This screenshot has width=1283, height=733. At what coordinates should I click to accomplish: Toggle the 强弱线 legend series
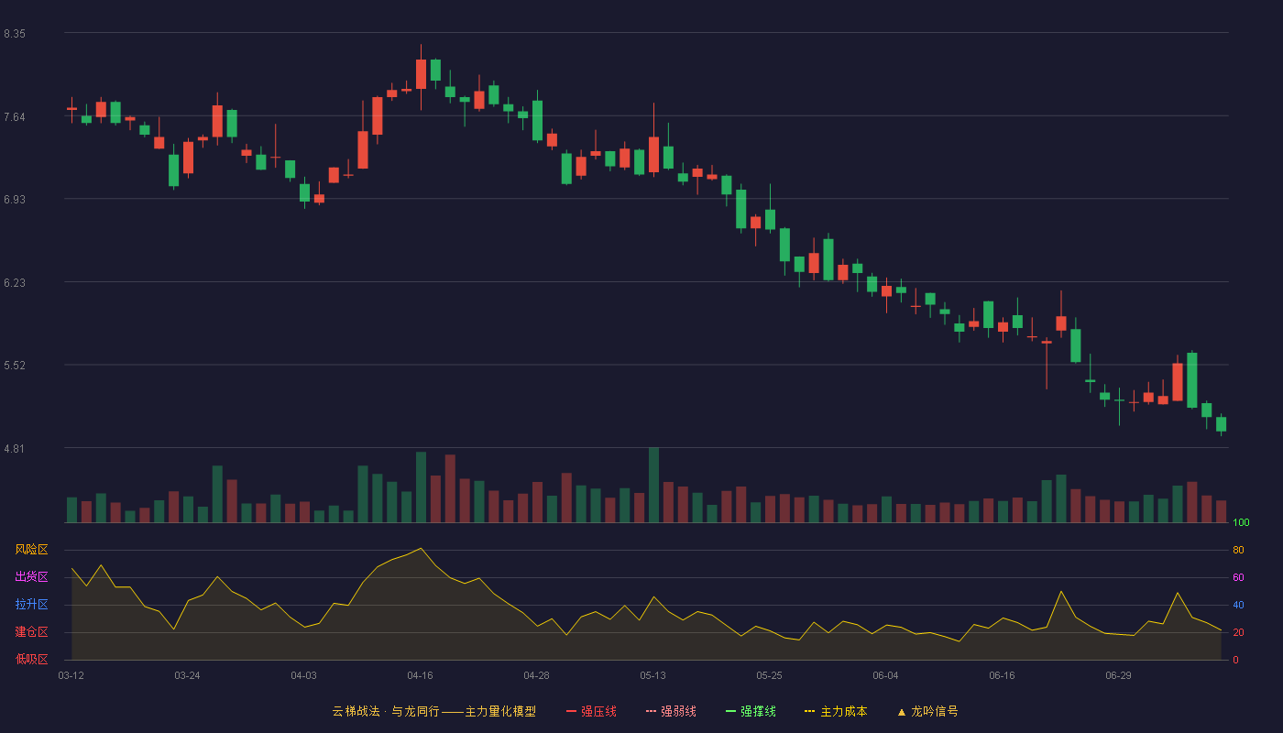[671, 711]
